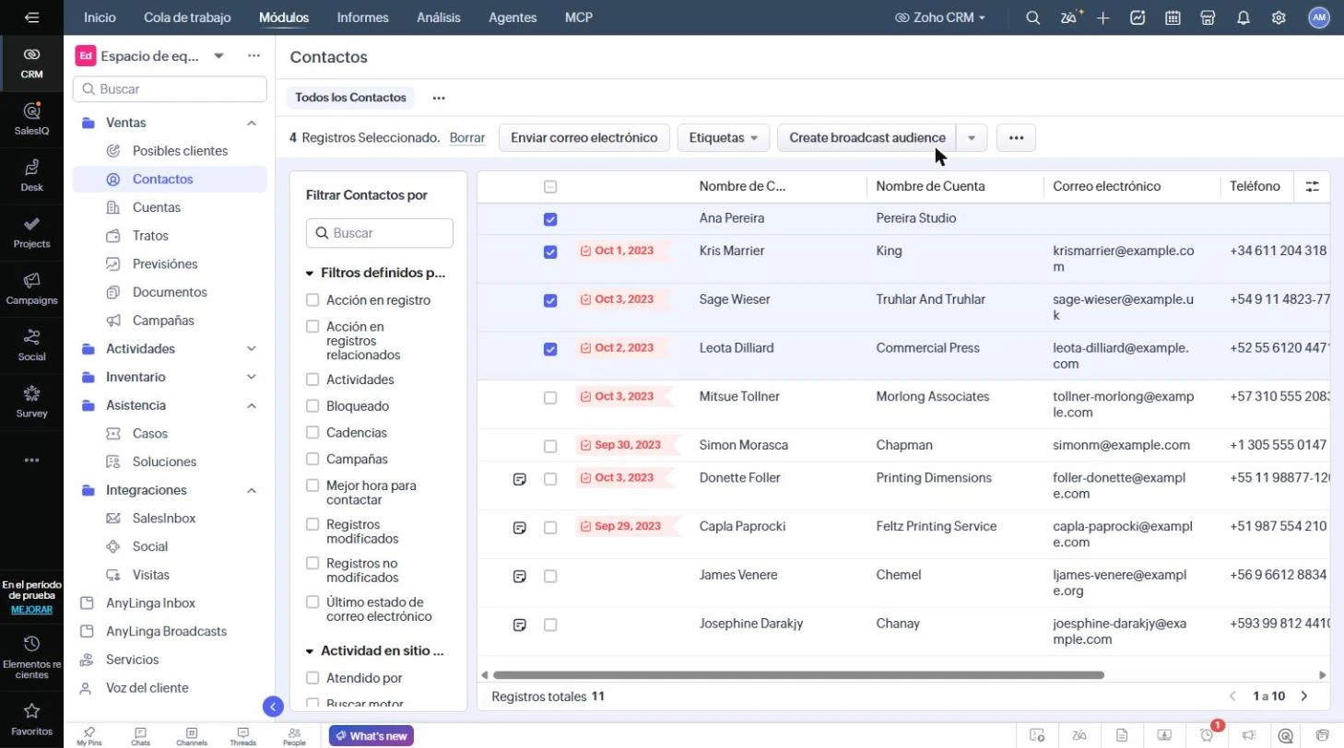Tick the Simon Morasca checkbox
This screenshot has height=748, width=1344.
point(550,446)
